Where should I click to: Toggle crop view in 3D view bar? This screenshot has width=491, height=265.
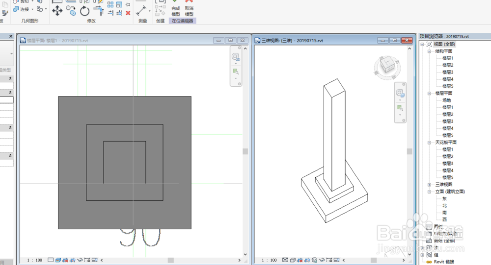pos(300,260)
